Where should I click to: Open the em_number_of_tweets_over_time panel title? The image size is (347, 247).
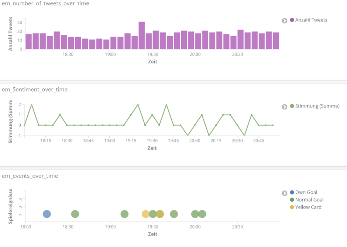tap(45, 4)
